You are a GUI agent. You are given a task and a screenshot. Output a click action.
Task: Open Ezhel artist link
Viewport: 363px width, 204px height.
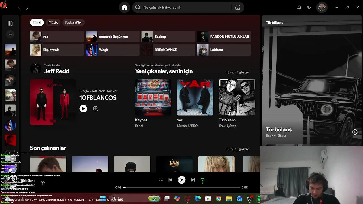point(139,126)
